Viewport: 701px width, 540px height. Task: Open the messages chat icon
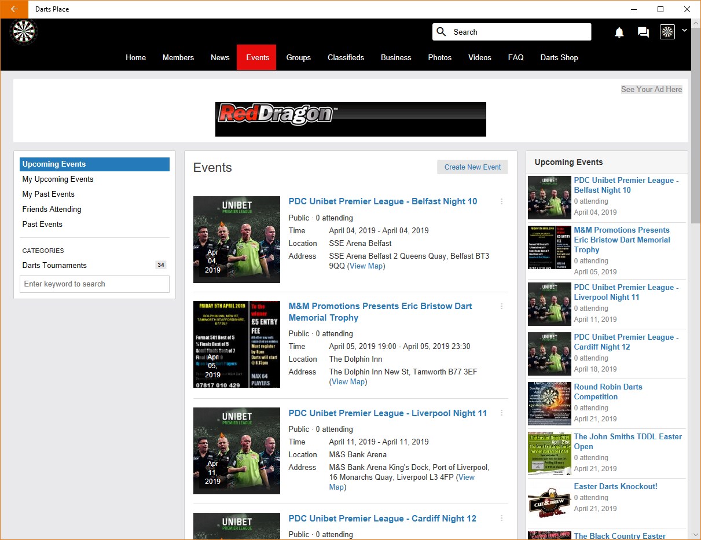pos(643,32)
